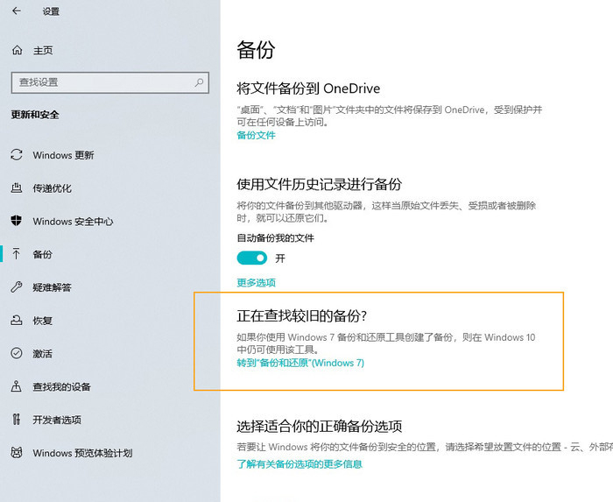The image size is (613, 502).
Task: Open 了解有关备份选项的更多信息 link
Action: pos(299,463)
